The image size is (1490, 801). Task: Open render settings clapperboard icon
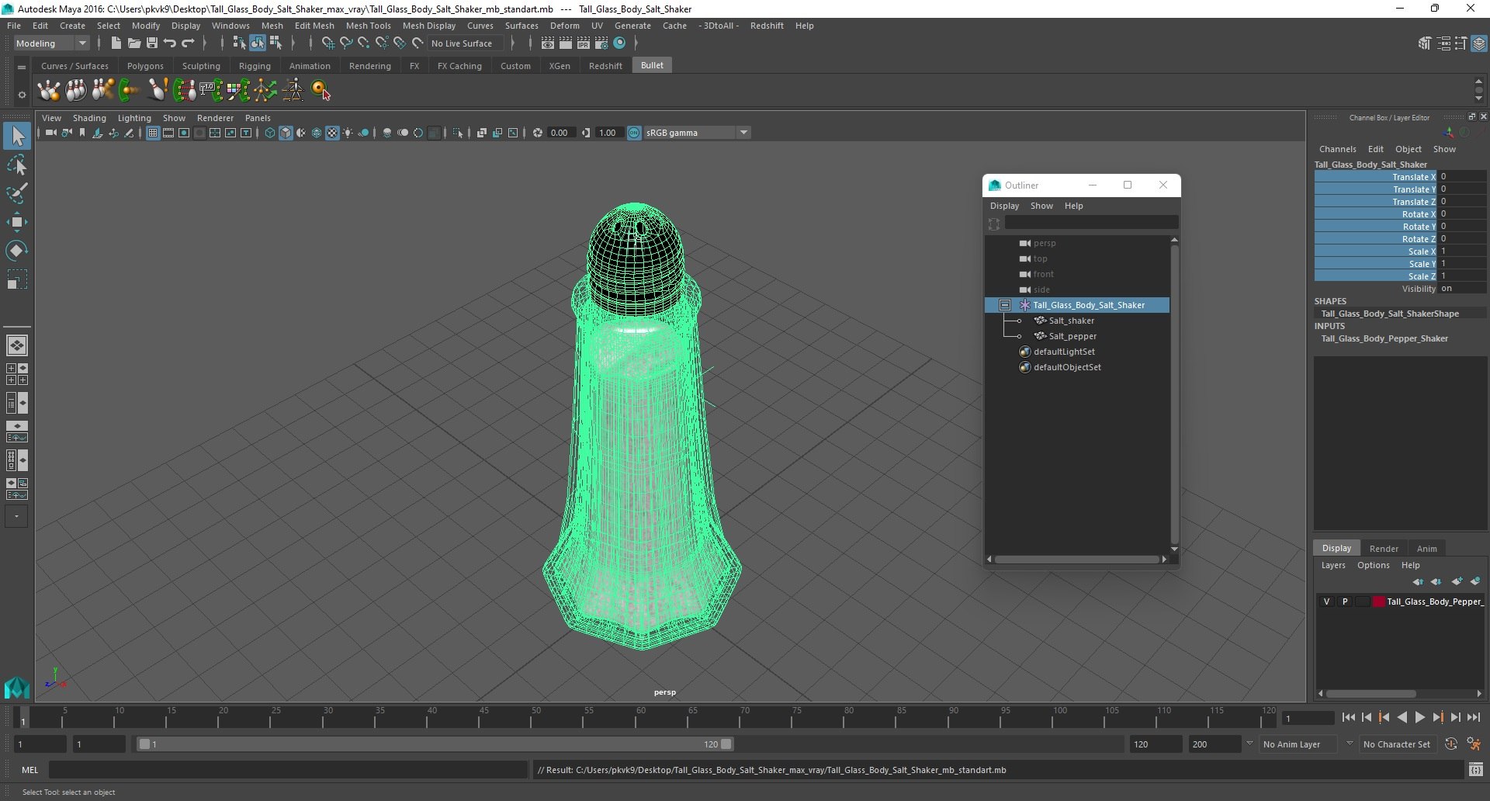click(x=601, y=43)
